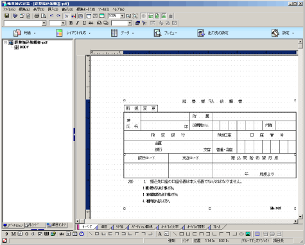Select the text label 'A' tool
Image resolution: width=305 pixels, height=245 pixels.
(x=160, y=234)
